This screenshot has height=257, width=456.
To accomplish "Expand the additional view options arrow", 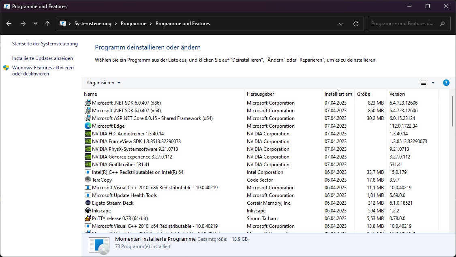I will [x=433, y=83].
